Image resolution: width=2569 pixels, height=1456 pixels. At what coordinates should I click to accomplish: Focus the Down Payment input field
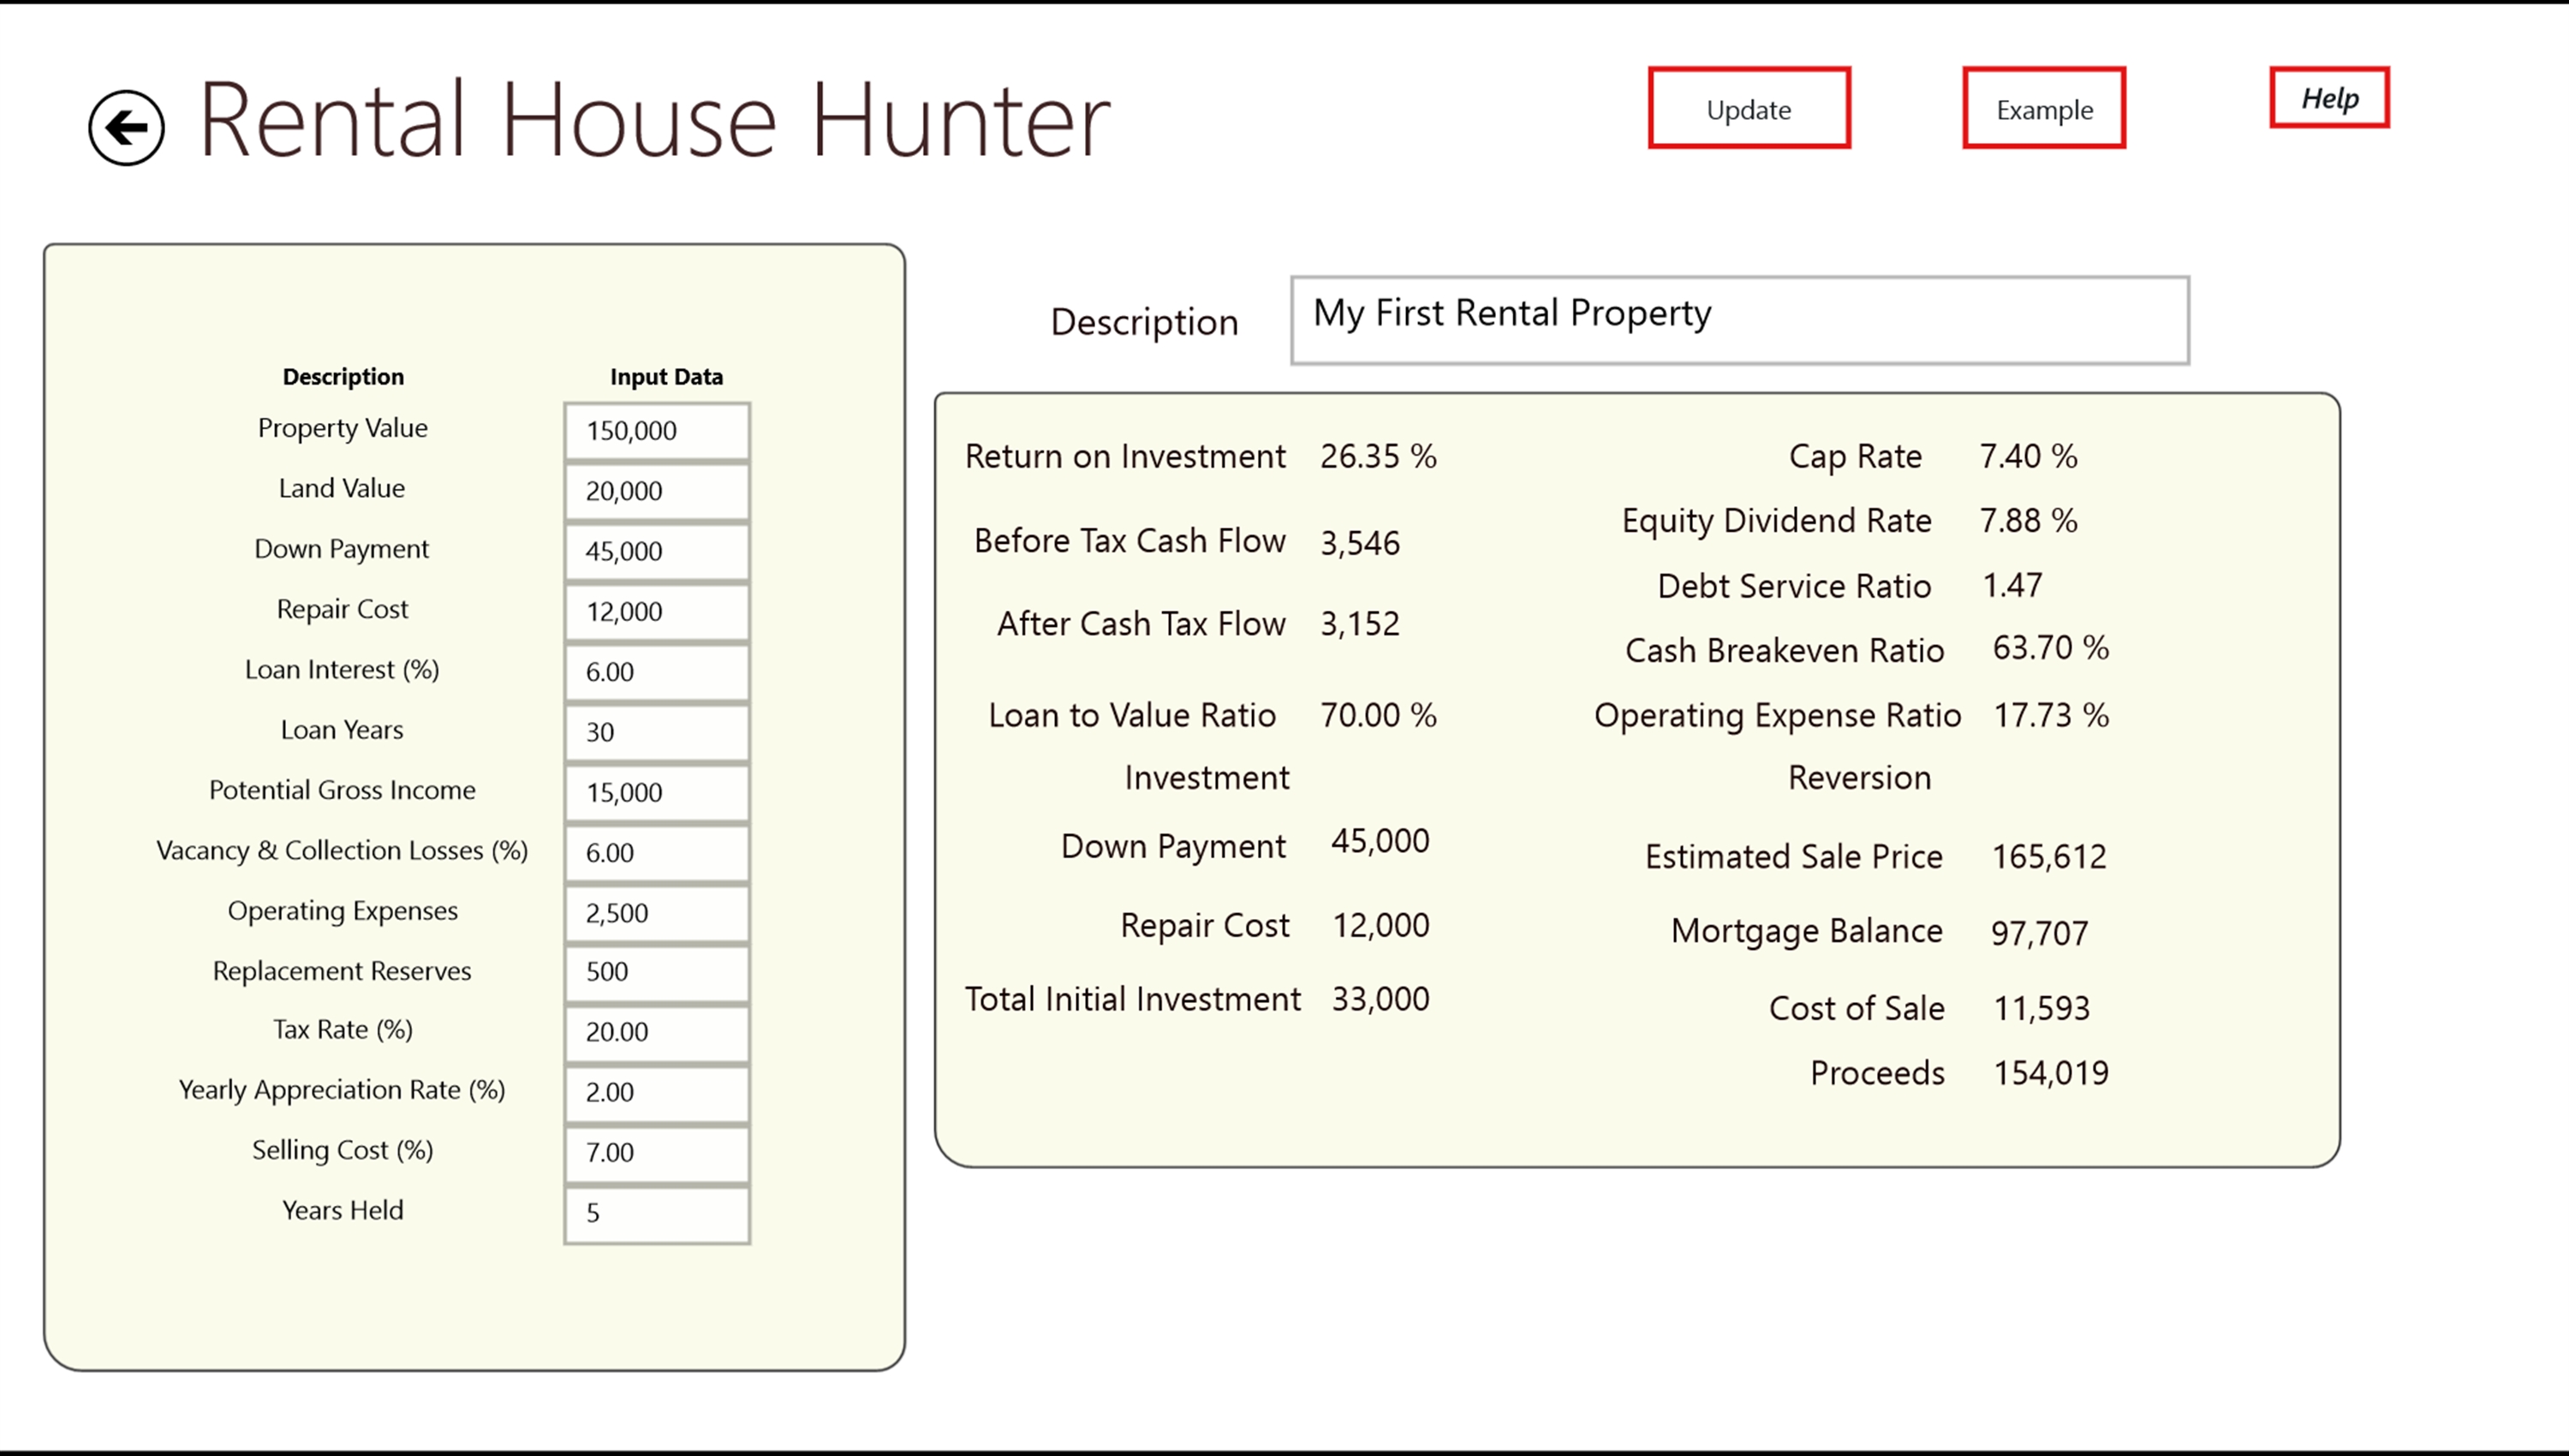click(657, 551)
